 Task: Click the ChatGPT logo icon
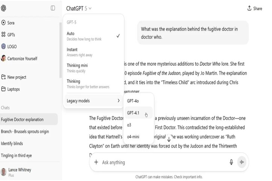click(3, 8)
